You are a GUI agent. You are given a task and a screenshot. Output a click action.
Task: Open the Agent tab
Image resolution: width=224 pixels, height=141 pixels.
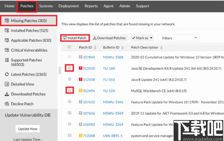tap(108, 6)
